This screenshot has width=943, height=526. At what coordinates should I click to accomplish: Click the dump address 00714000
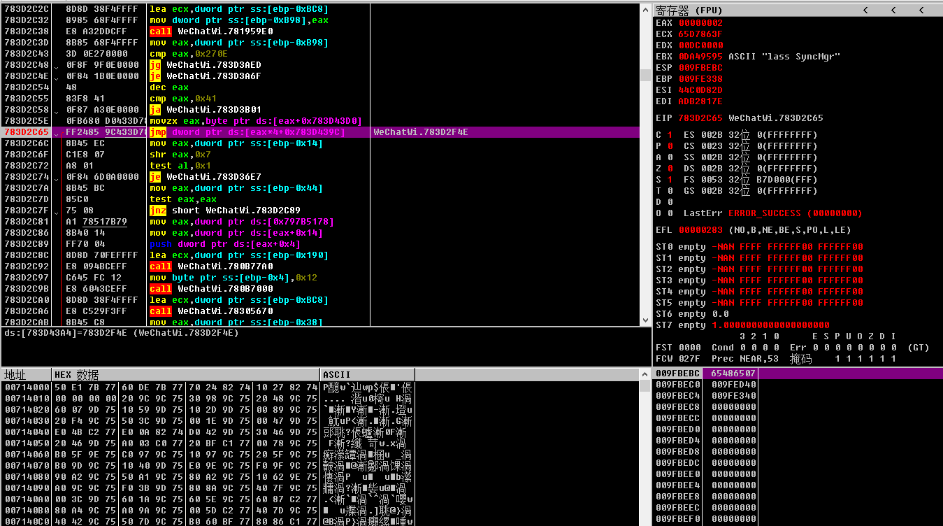(x=27, y=387)
